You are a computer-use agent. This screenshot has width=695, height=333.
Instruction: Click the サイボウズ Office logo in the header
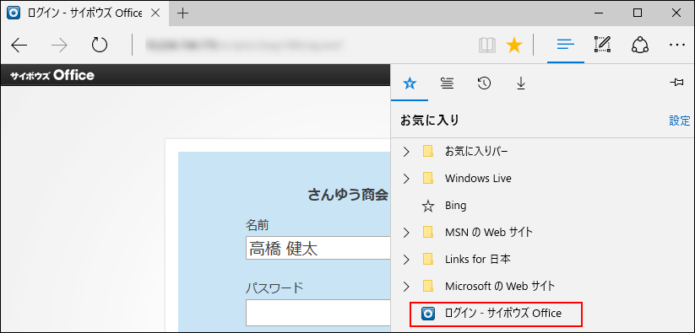pyautogui.click(x=52, y=76)
